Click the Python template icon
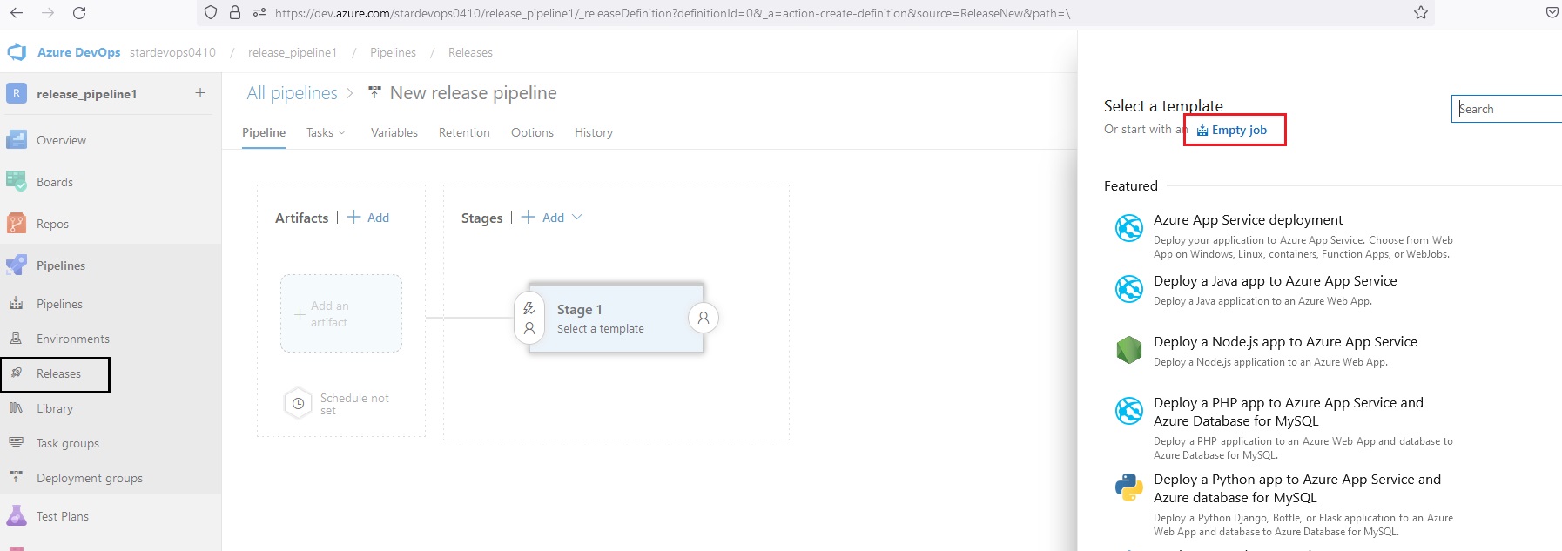Screen dimensions: 1562x551 coord(1129,487)
